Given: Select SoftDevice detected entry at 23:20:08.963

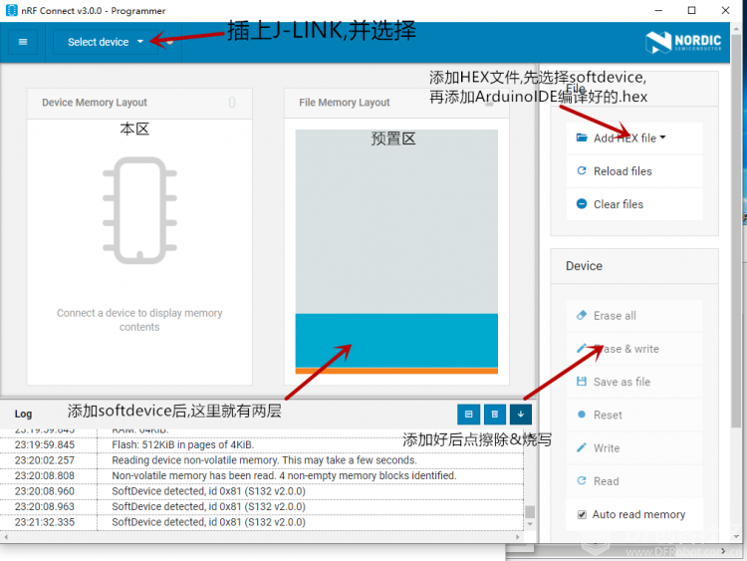Looking at the screenshot, I should (x=262, y=506).
